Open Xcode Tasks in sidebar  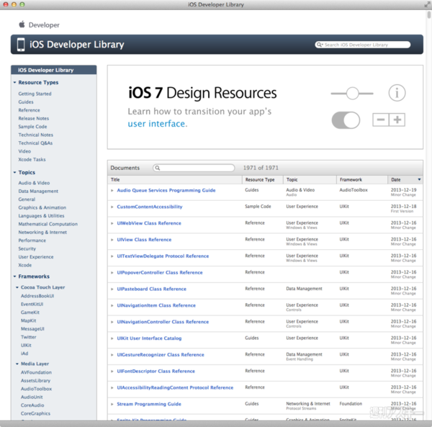coord(32,160)
